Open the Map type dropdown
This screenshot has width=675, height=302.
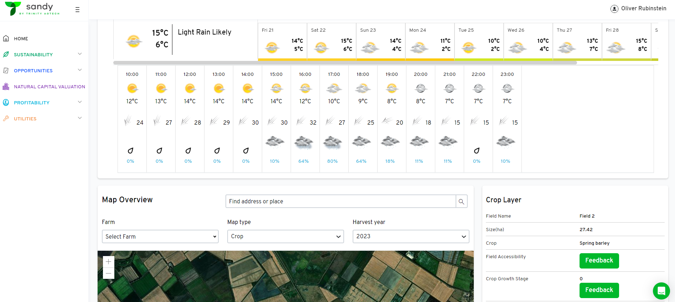pos(286,236)
